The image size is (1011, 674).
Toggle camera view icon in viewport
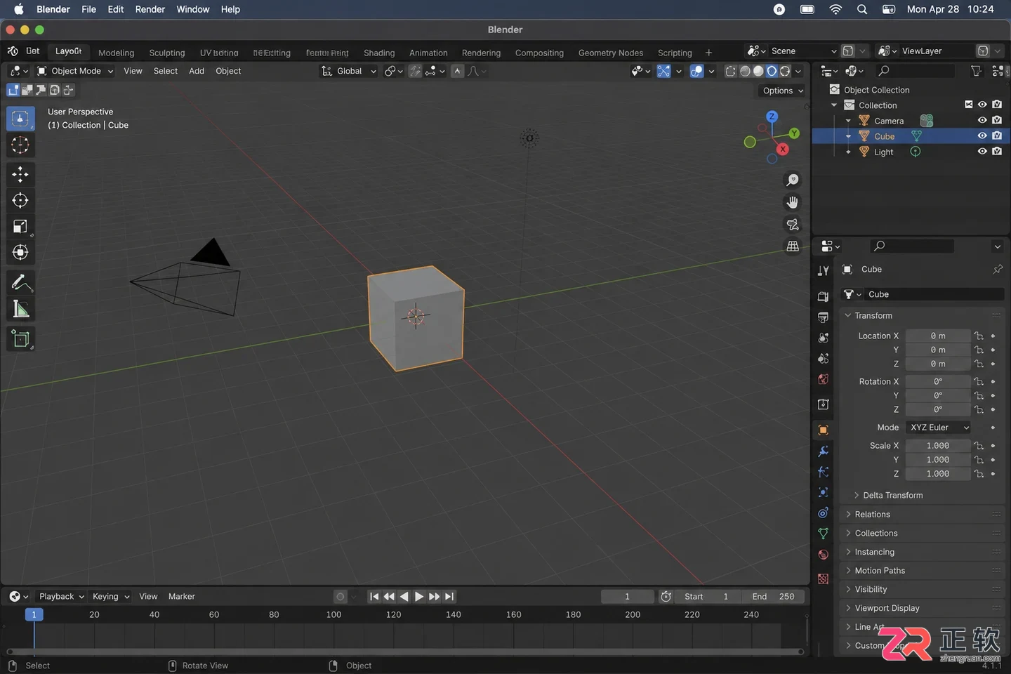pos(793,225)
